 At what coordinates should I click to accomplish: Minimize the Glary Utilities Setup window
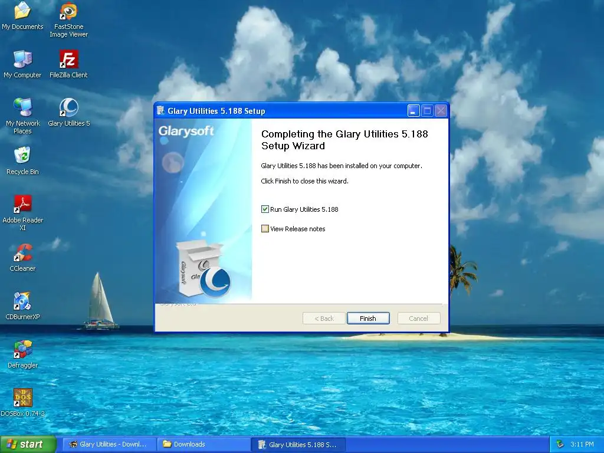pyautogui.click(x=413, y=111)
